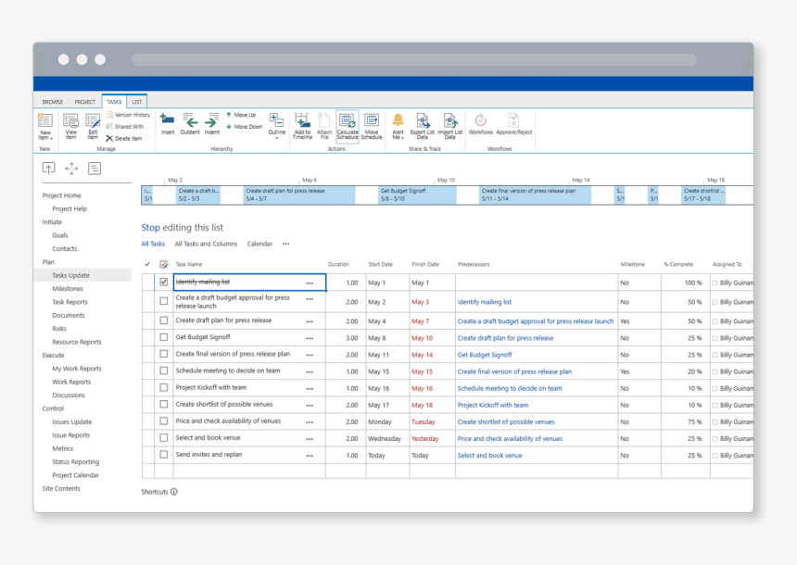Screen dimensions: 797x565
Task: Check Create draft plan for press release
Action: tap(164, 320)
